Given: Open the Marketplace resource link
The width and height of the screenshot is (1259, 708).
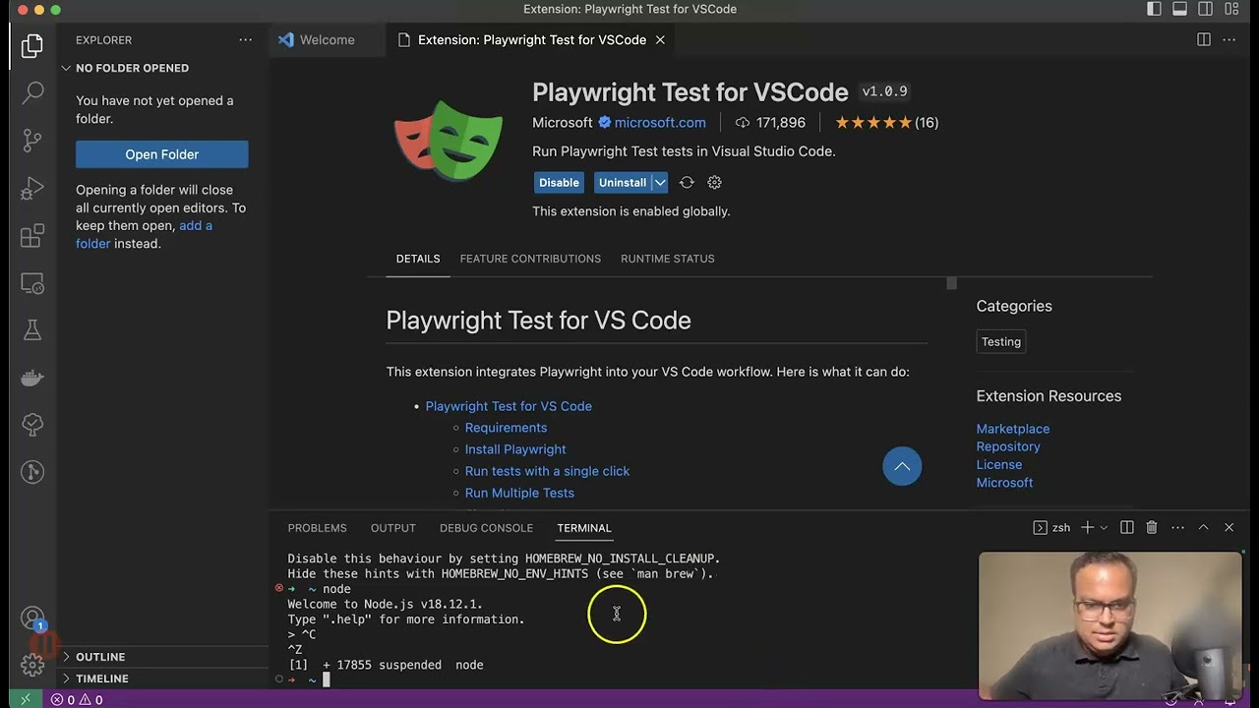Looking at the screenshot, I should [1013, 429].
